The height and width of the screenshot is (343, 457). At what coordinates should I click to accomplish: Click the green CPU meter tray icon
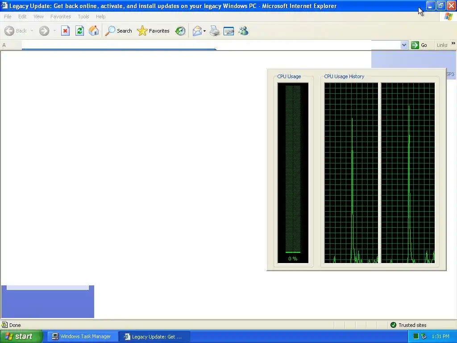pos(416,336)
